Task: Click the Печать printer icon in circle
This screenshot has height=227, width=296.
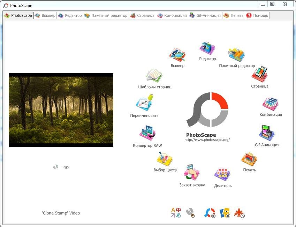Action: 249,160
